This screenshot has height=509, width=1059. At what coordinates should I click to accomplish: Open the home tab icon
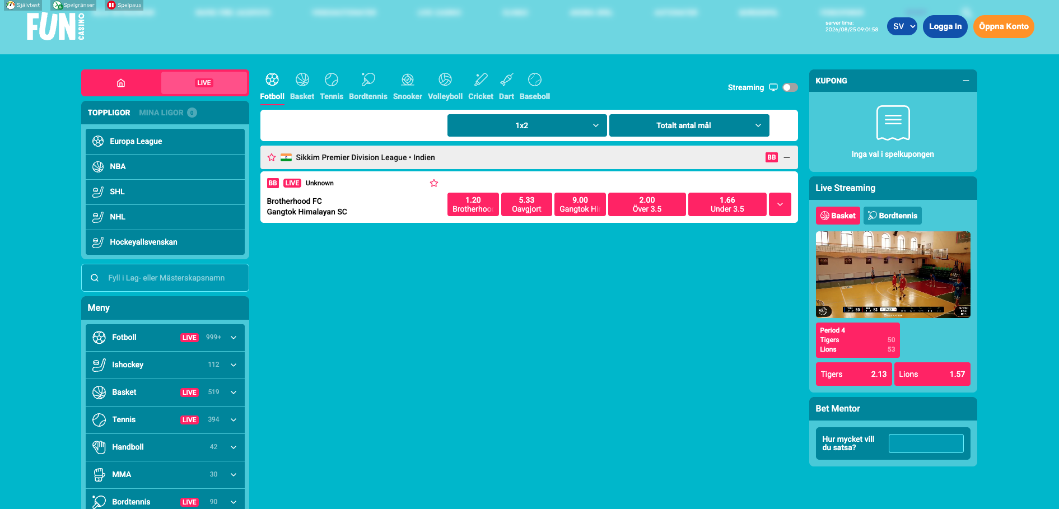pyautogui.click(x=121, y=83)
